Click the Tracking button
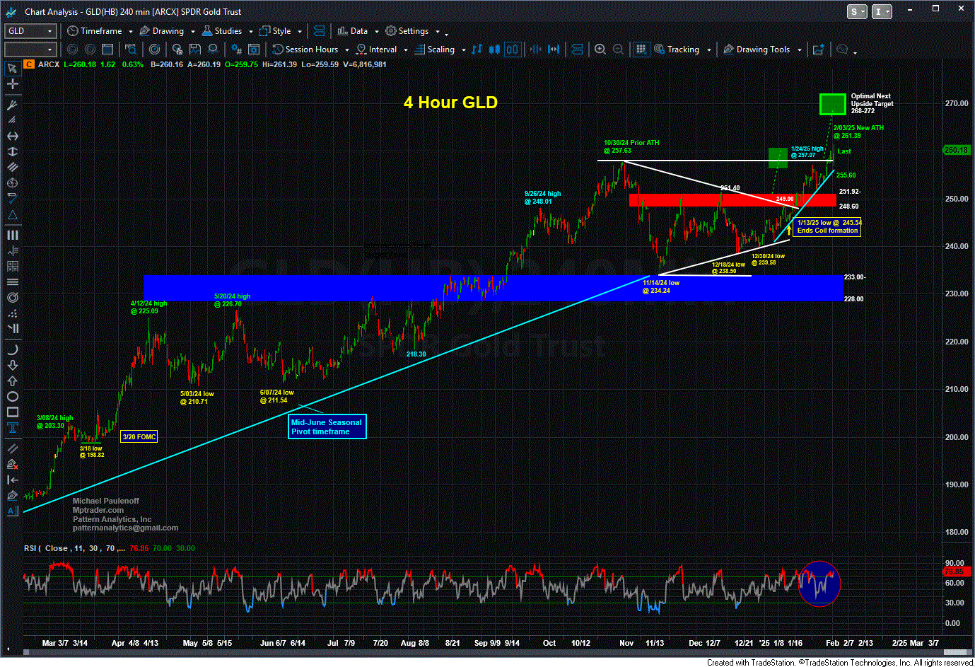The width and height of the screenshot is (975, 667). [677, 50]
